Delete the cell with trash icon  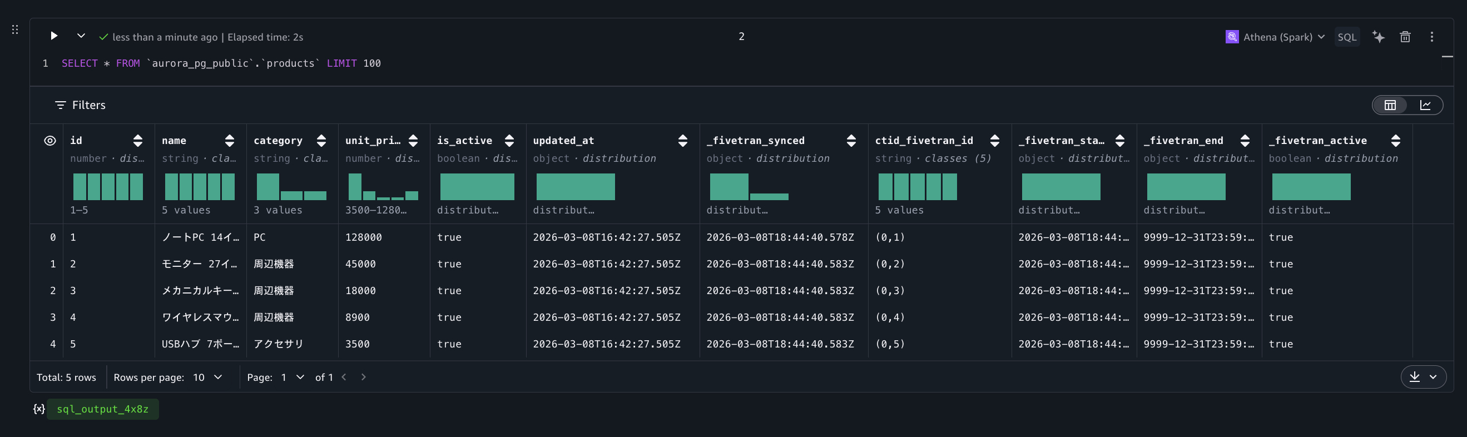click(x=1405, y=37)
